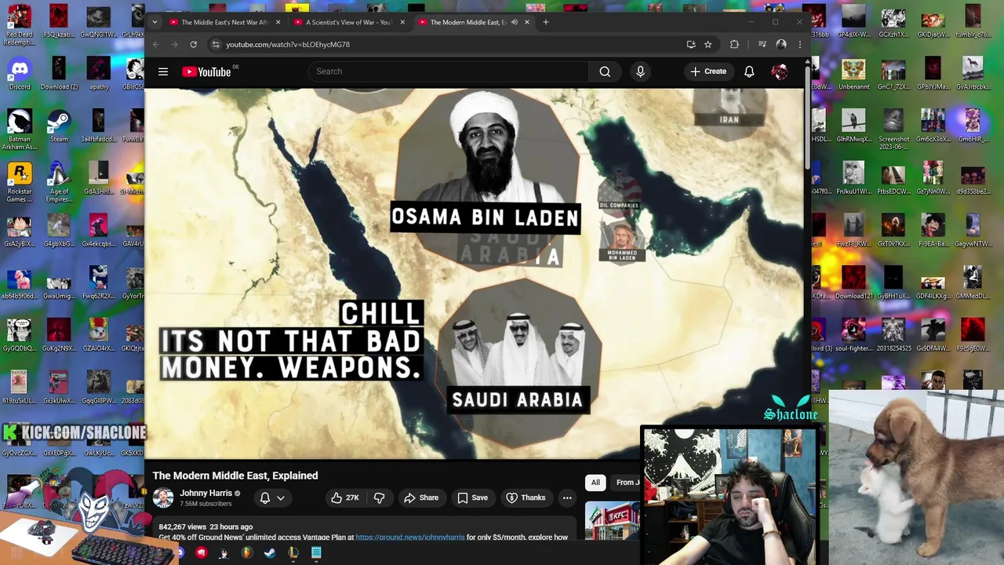Bookmark this page with the star icon
The height and width of the screenshot is (565, 1004).
pyautogui.click(x=708, y=45)
